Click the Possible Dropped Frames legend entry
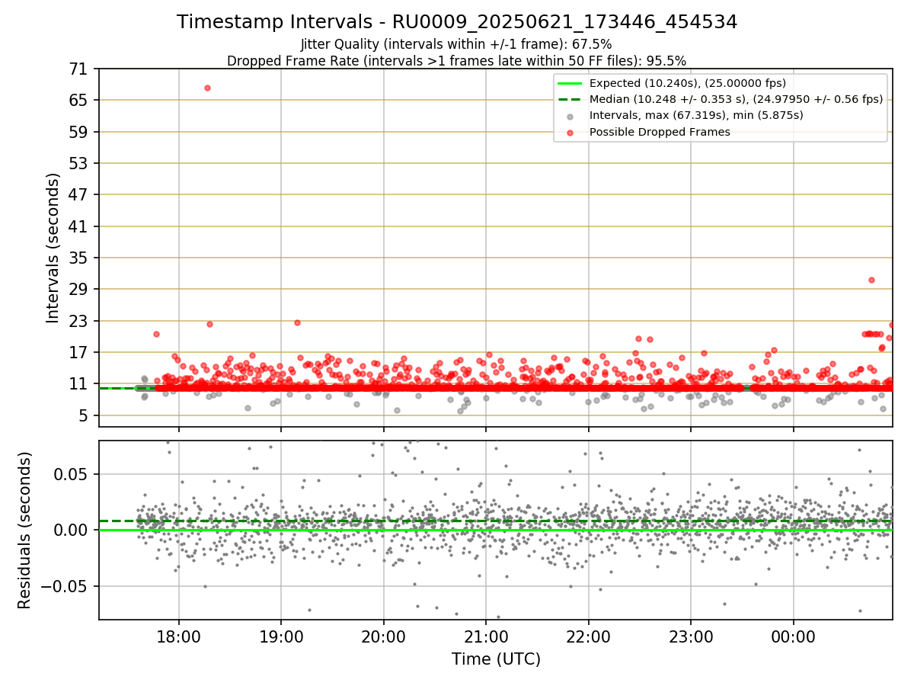 click(x=660, y=132)
